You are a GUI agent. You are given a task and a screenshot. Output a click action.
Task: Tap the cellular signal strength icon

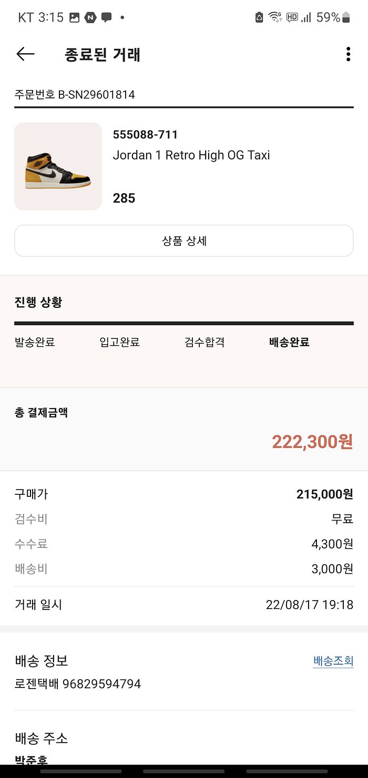point(306,17)
